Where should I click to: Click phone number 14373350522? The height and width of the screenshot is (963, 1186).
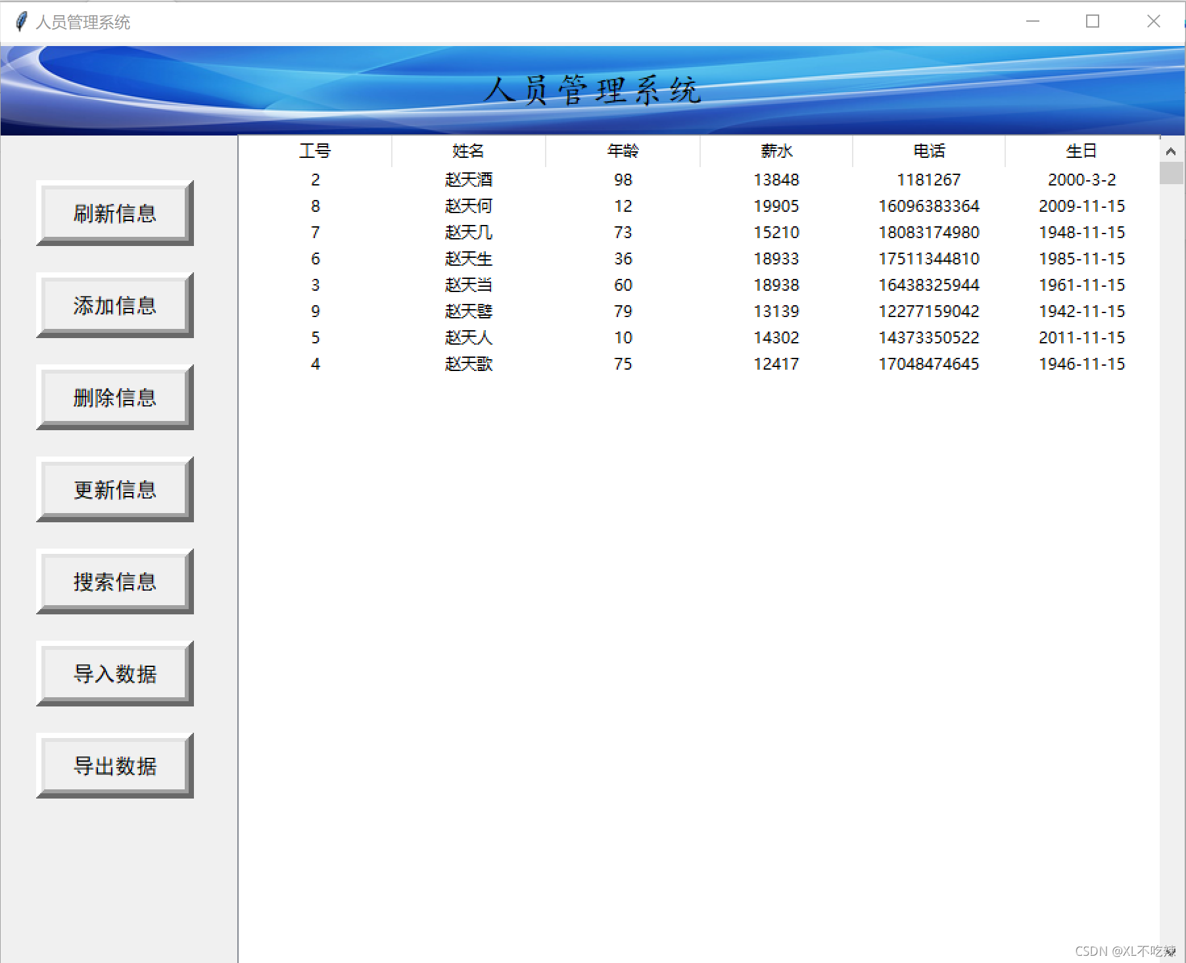coord(929,337)
